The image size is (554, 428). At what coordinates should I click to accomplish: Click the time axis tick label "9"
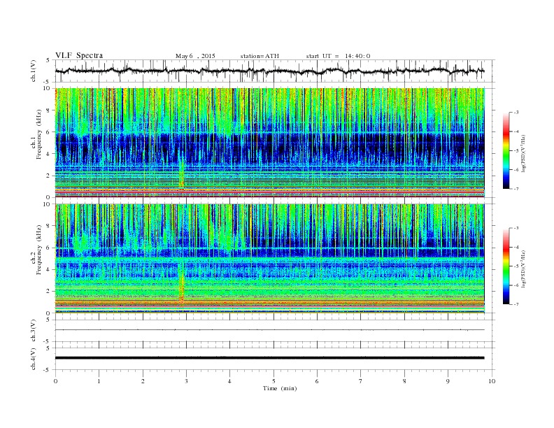pyautogui.click(x=448, y=381)
